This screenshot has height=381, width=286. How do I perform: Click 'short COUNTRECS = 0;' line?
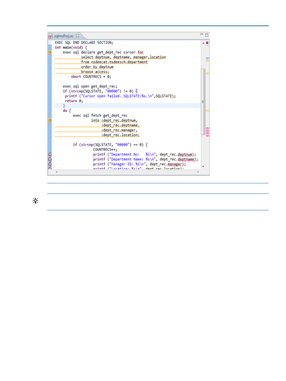[x=91, y=76]
